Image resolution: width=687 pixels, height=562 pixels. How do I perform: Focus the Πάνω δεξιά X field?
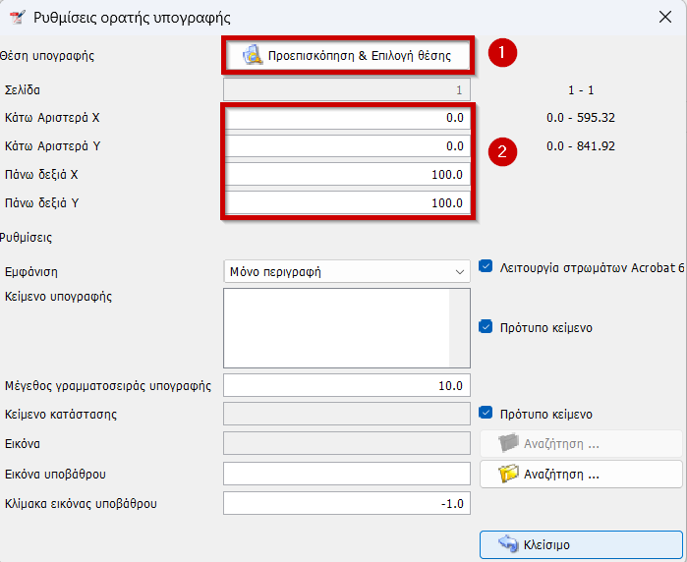click(347, 175)
